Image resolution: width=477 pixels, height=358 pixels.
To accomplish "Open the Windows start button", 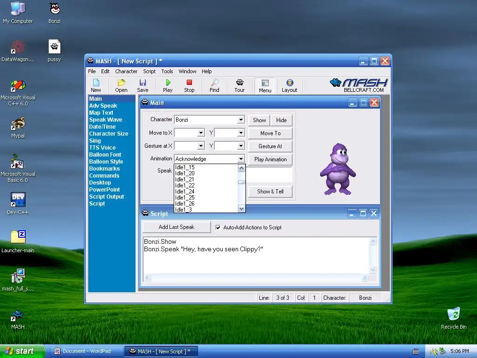I will tap(22, 351).
